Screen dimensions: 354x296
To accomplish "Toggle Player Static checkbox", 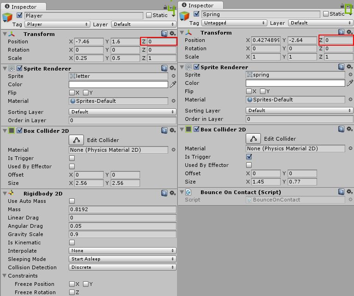I will [x=149, y=15].
